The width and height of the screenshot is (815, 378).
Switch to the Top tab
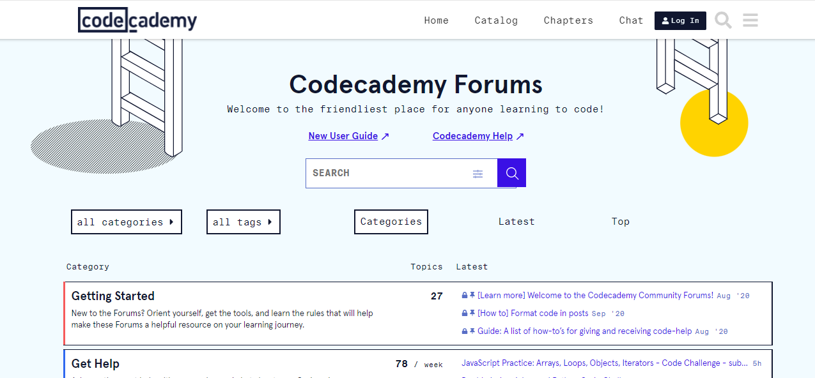click(620, 221)
